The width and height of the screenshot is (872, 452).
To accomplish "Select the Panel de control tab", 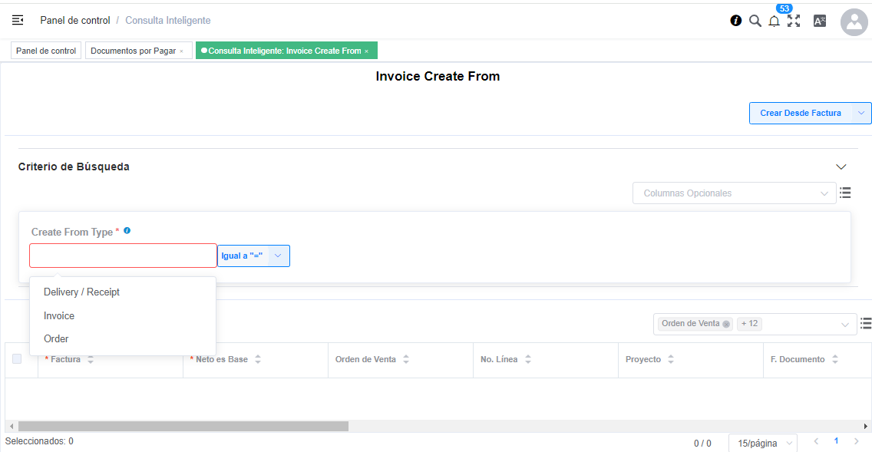I will (45, 50).
